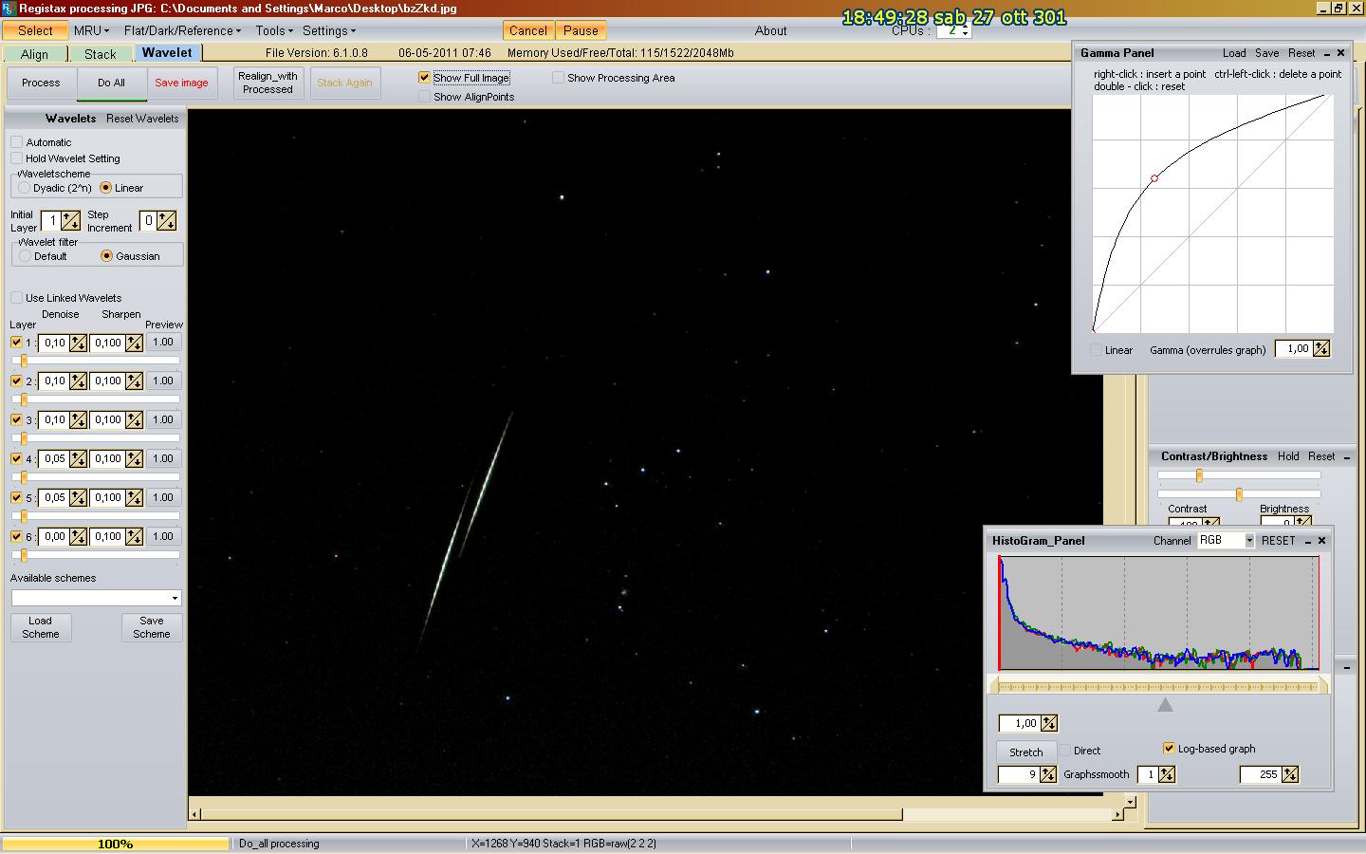Toggle layer 3 checkbox
This screenshot has height=854, width=1366.
point(16,420)
